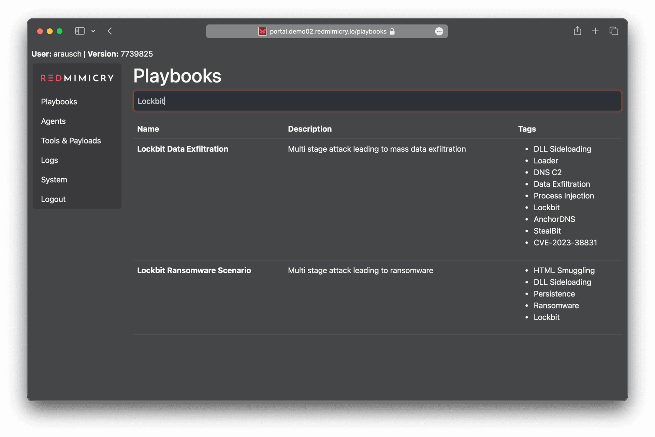The image size is (655, 437).
Task: Open the Share icon in the toolbar
Action: point(577,31)
